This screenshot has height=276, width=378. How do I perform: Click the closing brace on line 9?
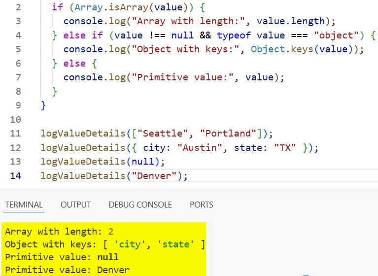(43, 105)
